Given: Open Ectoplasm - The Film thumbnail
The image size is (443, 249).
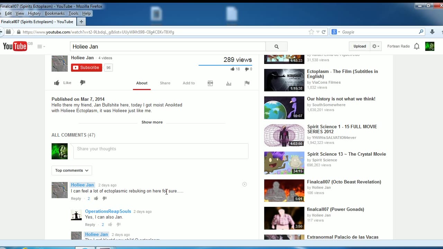Looking at the screenshot, I should [284, 80].
